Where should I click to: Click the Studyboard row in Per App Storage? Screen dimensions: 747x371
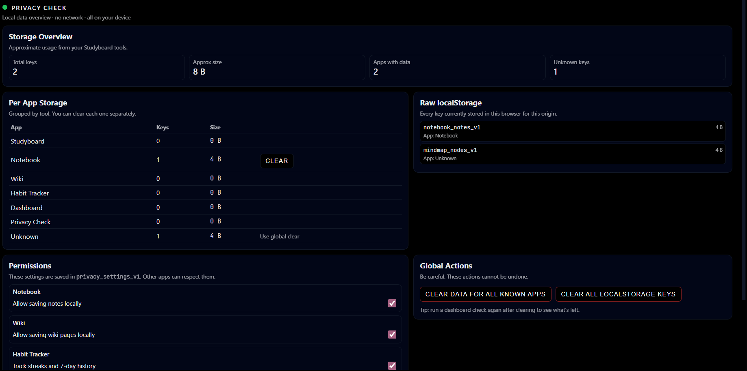pos(205,141)
